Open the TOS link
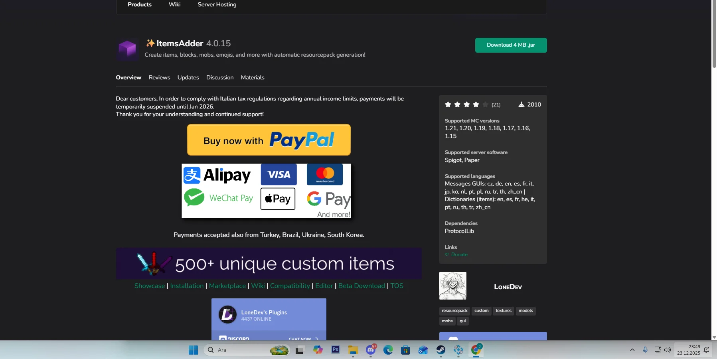The height and width of the screenshot is (359, 717). [x=397, y=286]
